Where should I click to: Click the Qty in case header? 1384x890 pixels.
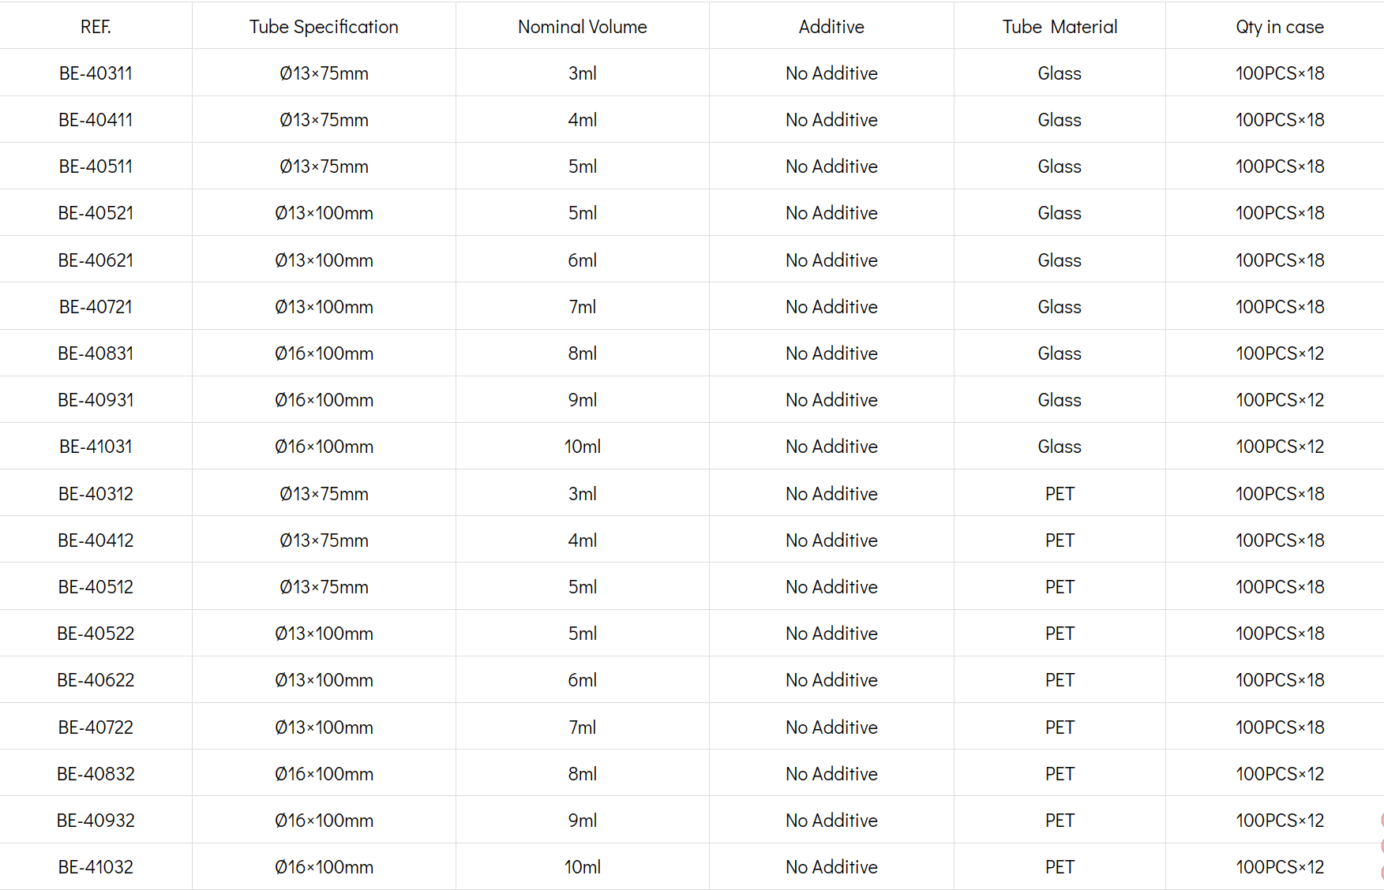pyautogui.click(x=1279, y=27)
